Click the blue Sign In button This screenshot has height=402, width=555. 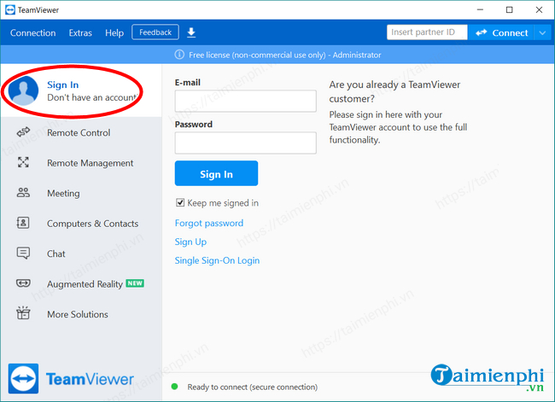pos(216,173)
